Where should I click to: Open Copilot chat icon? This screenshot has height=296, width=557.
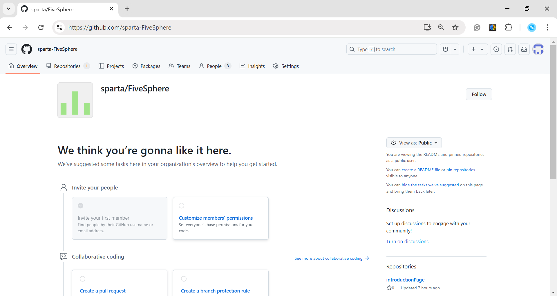click(x=446, y=49)
